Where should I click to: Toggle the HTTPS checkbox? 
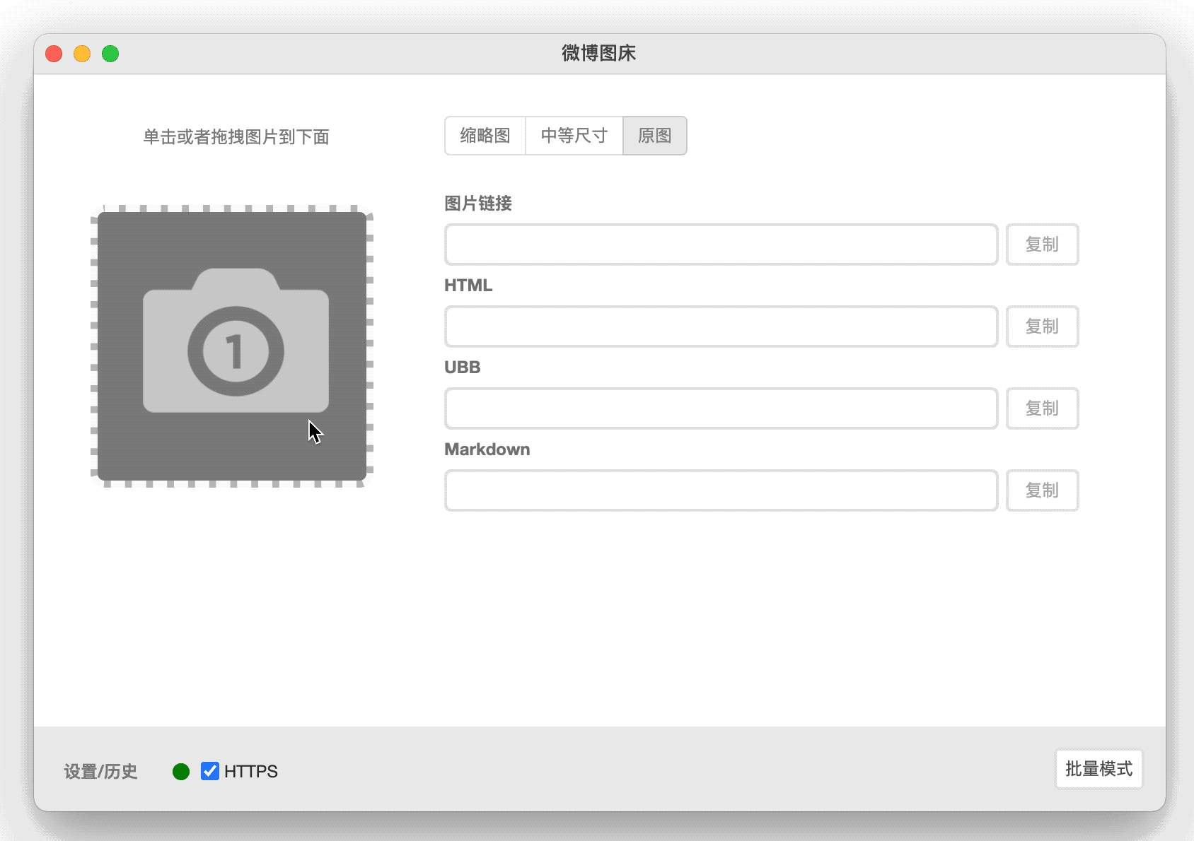(x=210, y=771)
